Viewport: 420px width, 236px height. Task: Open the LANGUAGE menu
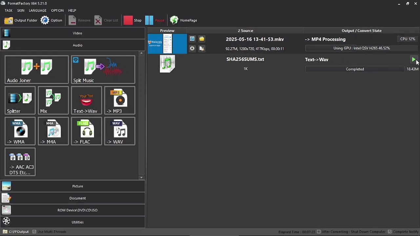(38, 10)
